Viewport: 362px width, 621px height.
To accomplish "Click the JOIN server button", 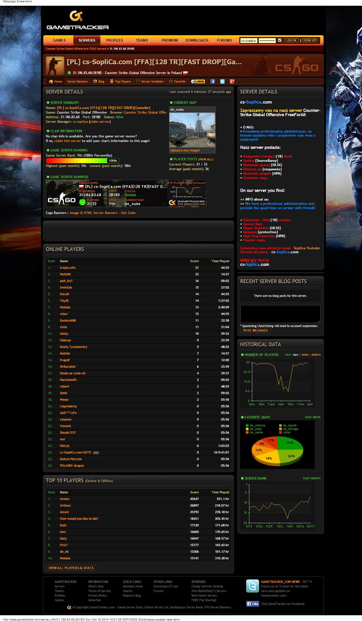I will (x=198, y=82).
